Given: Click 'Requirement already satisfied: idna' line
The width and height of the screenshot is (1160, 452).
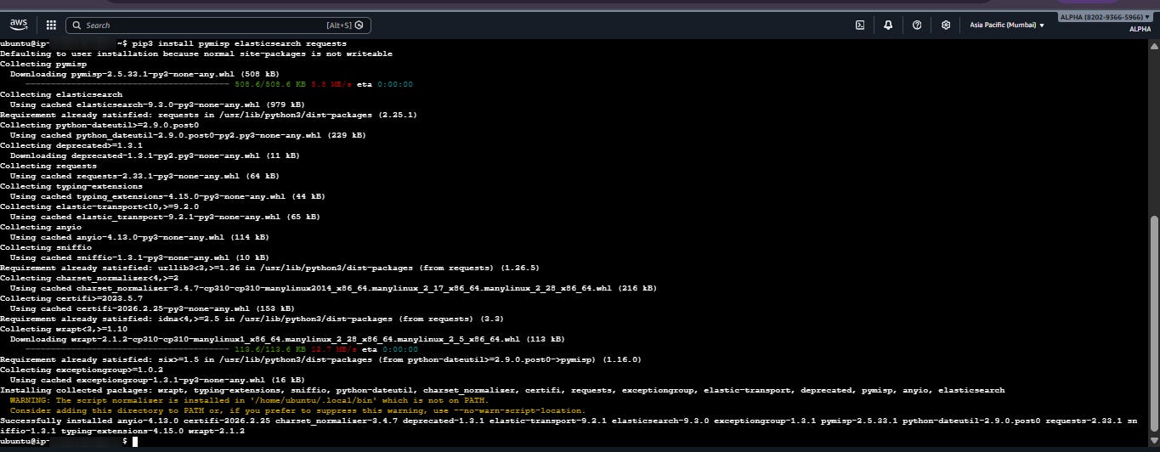Looking at the screenshot, I should [252, 319].
